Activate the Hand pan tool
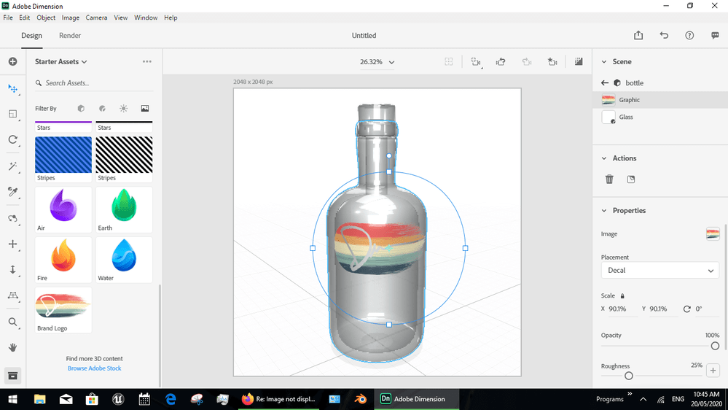 [12, 348]
